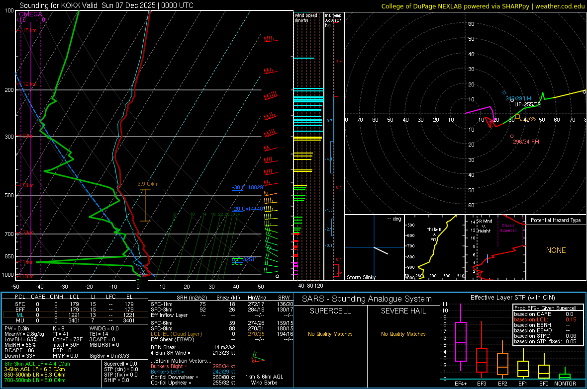
Task: Click the 'SigSvr = 0 m3/s3' value
Action: click(x=109, y=356)
